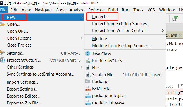Click the Java Class icon
The image size is (183, 107).
[88, 54]
